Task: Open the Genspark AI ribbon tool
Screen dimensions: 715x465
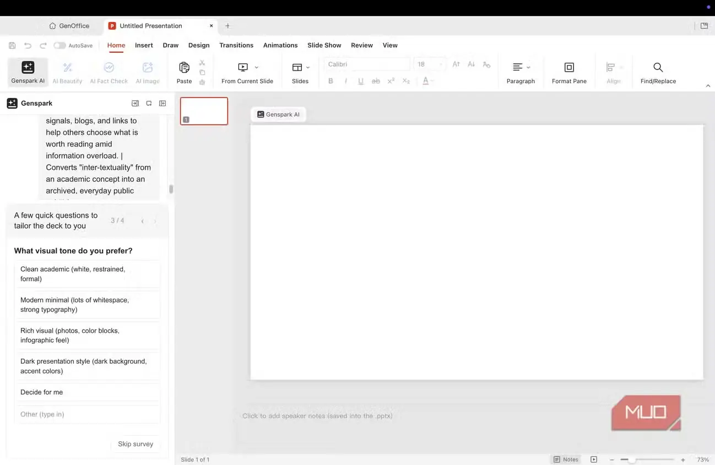Action: tap(28, 72)
